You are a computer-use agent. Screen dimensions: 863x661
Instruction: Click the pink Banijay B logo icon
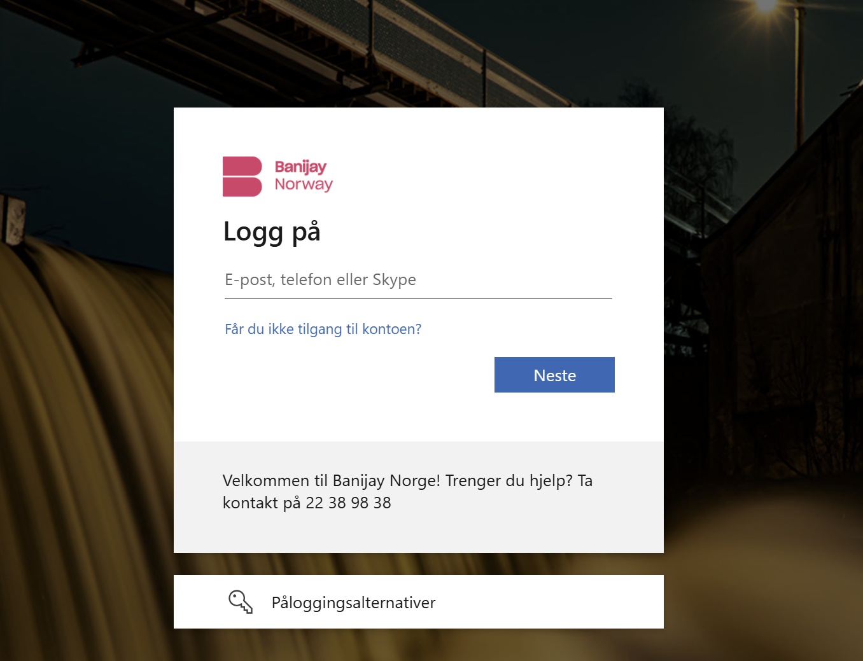242,176
